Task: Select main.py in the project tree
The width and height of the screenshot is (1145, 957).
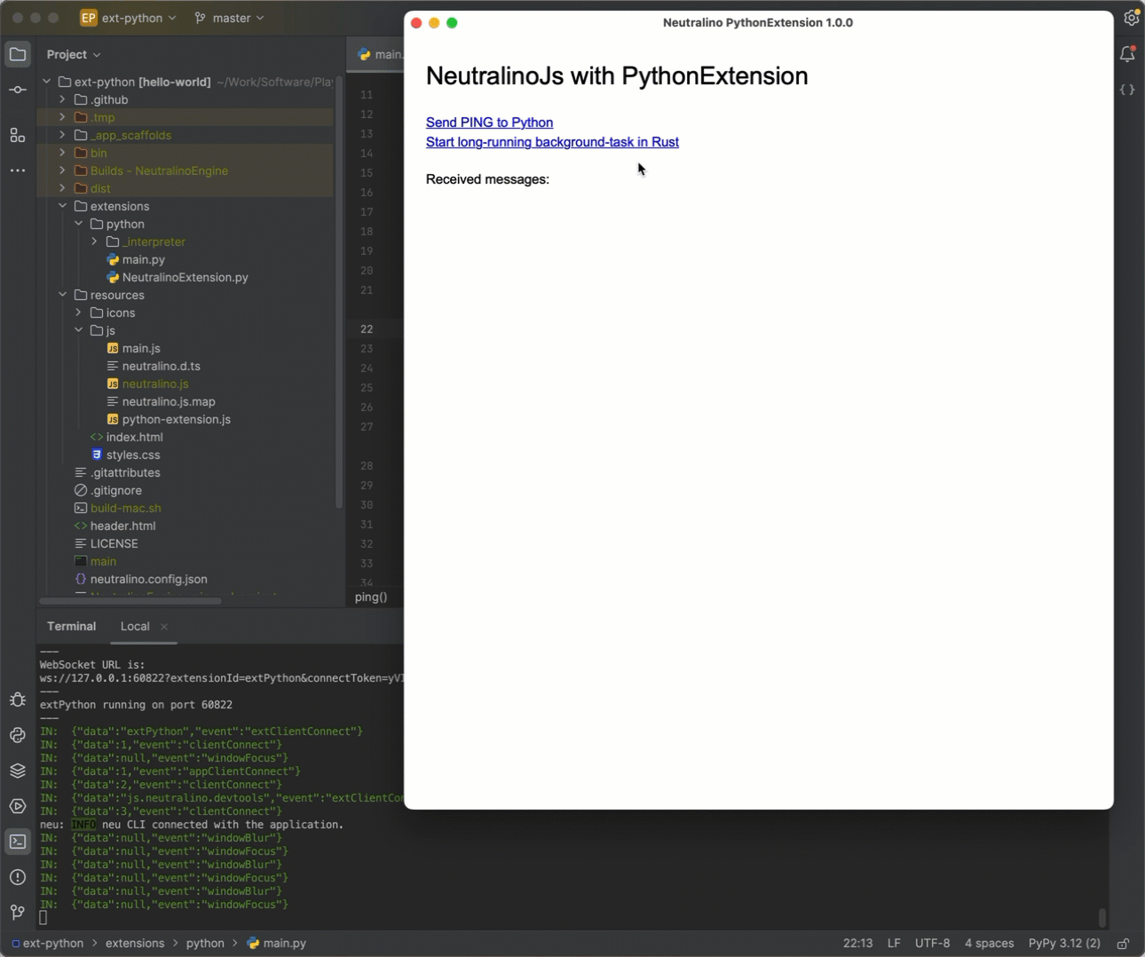Action: pos(136,259)
